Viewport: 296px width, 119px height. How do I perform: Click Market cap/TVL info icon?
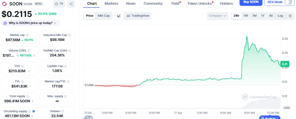tap(68, 82)
